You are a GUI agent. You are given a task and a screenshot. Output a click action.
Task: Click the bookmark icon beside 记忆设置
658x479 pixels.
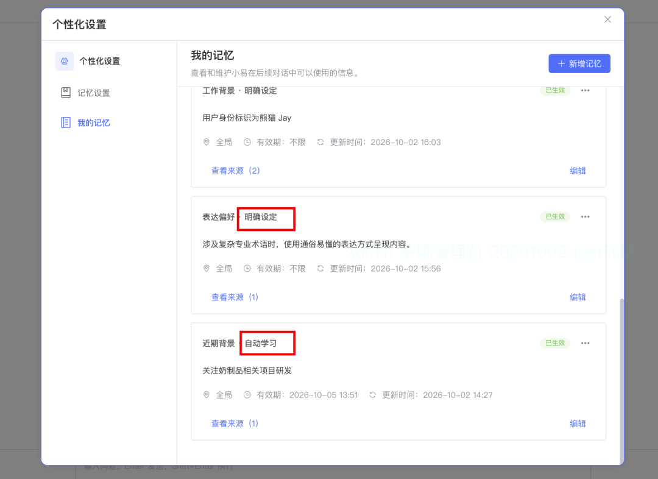[66, 93]
